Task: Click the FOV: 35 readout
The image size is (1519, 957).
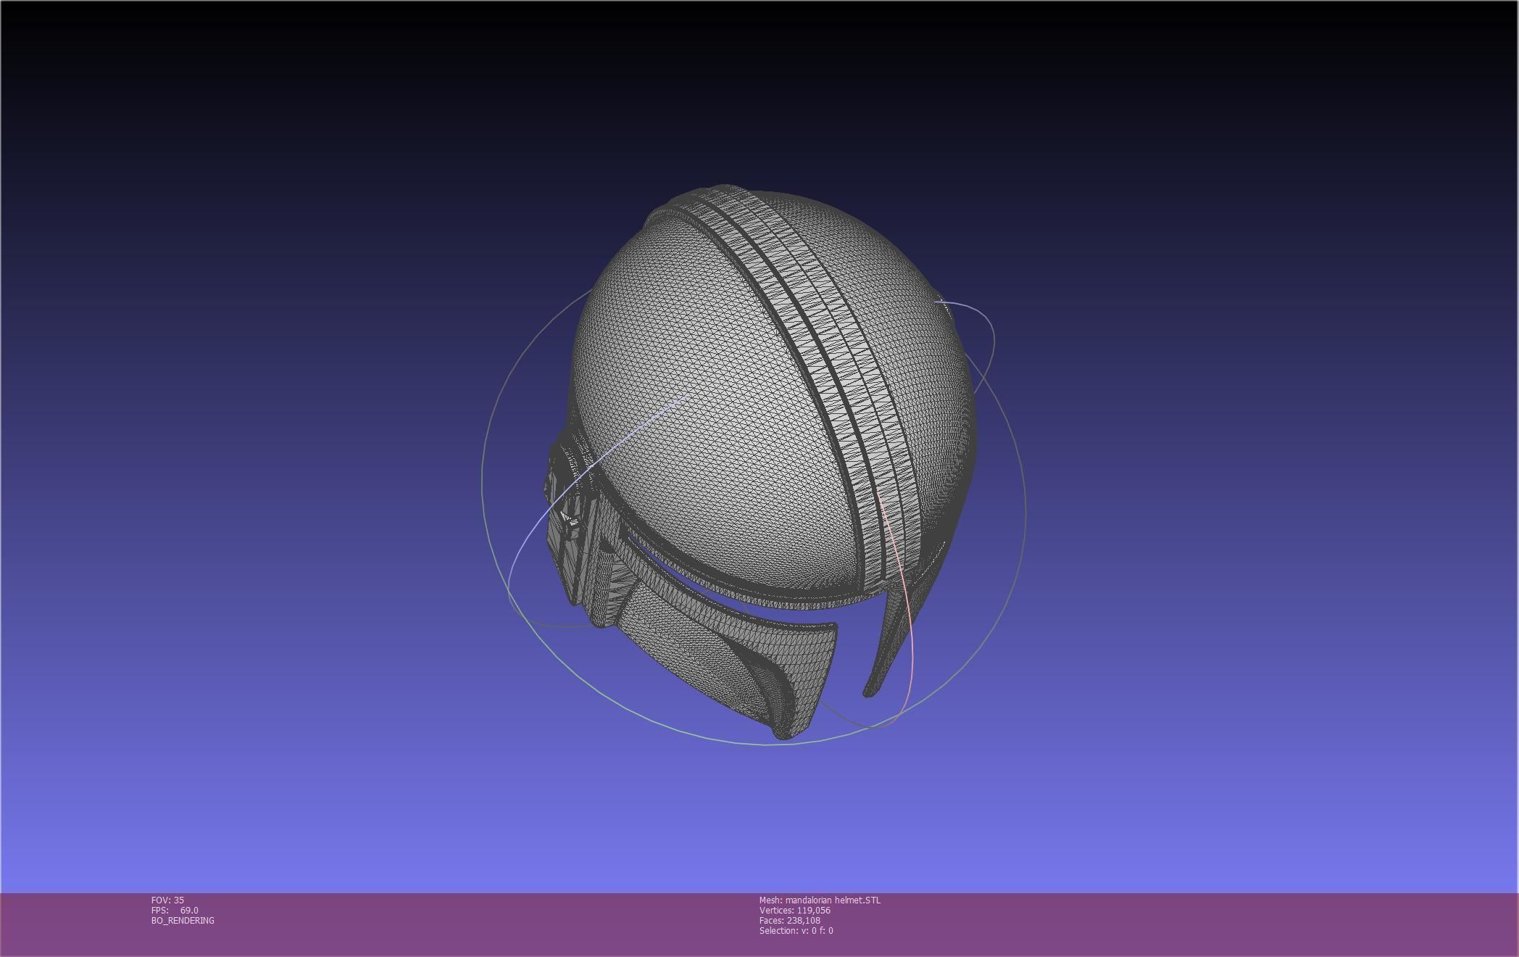Action: [x=167, y=900]
